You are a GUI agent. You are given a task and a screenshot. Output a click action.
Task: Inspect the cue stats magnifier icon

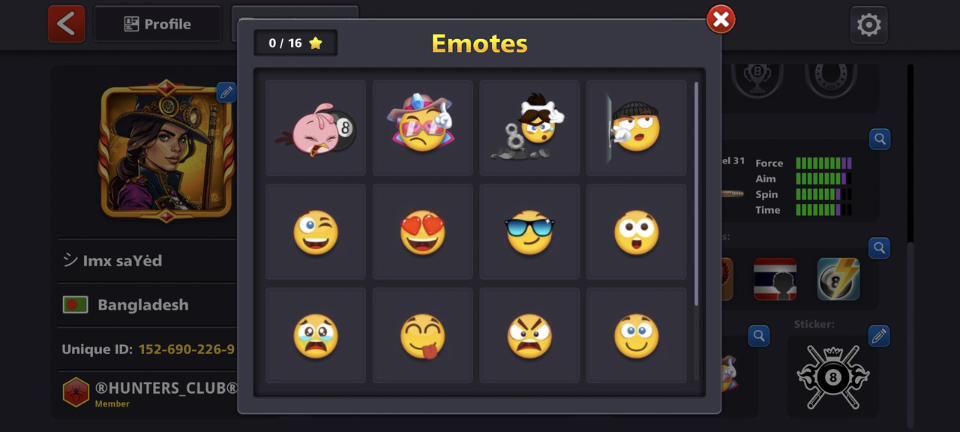coord(880,139)
